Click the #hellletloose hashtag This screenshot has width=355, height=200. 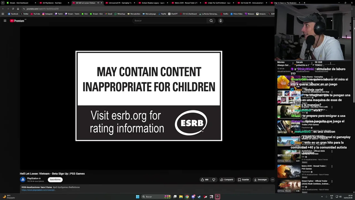click(74, 187)
